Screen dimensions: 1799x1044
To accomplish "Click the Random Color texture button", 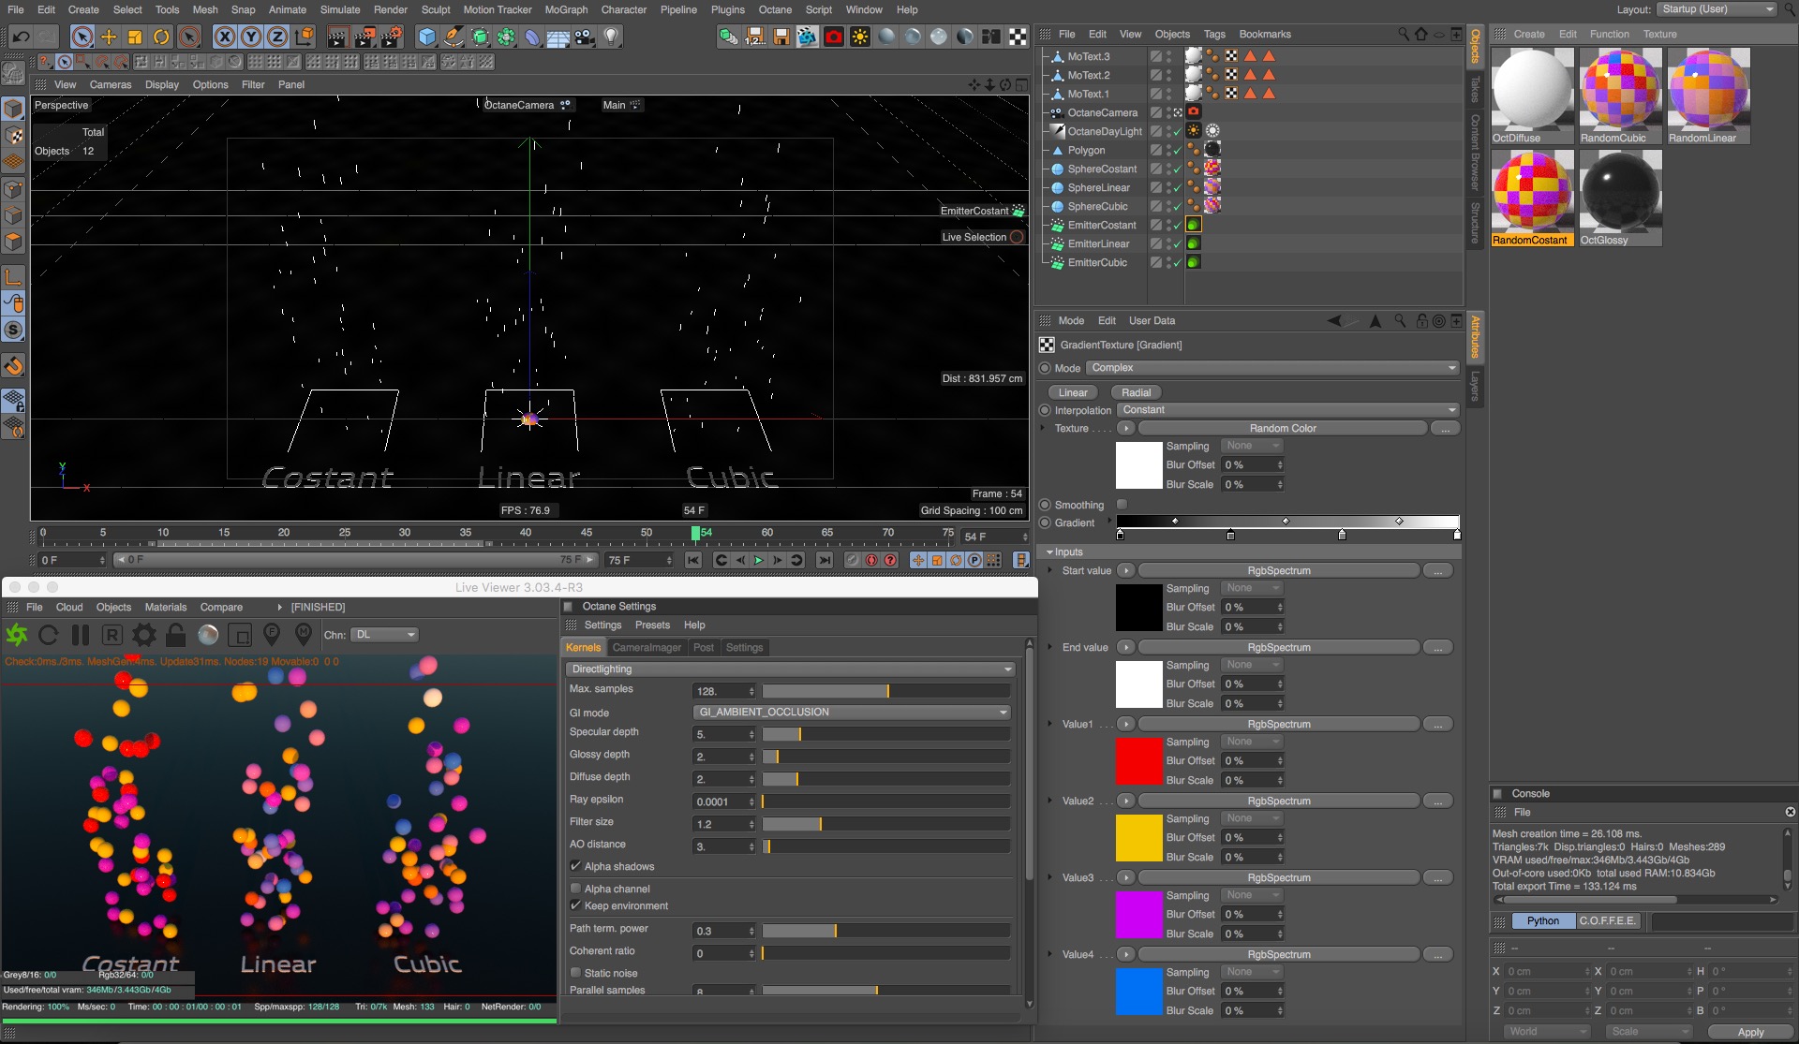I will pyautogui.click(x=1282, y=428).
